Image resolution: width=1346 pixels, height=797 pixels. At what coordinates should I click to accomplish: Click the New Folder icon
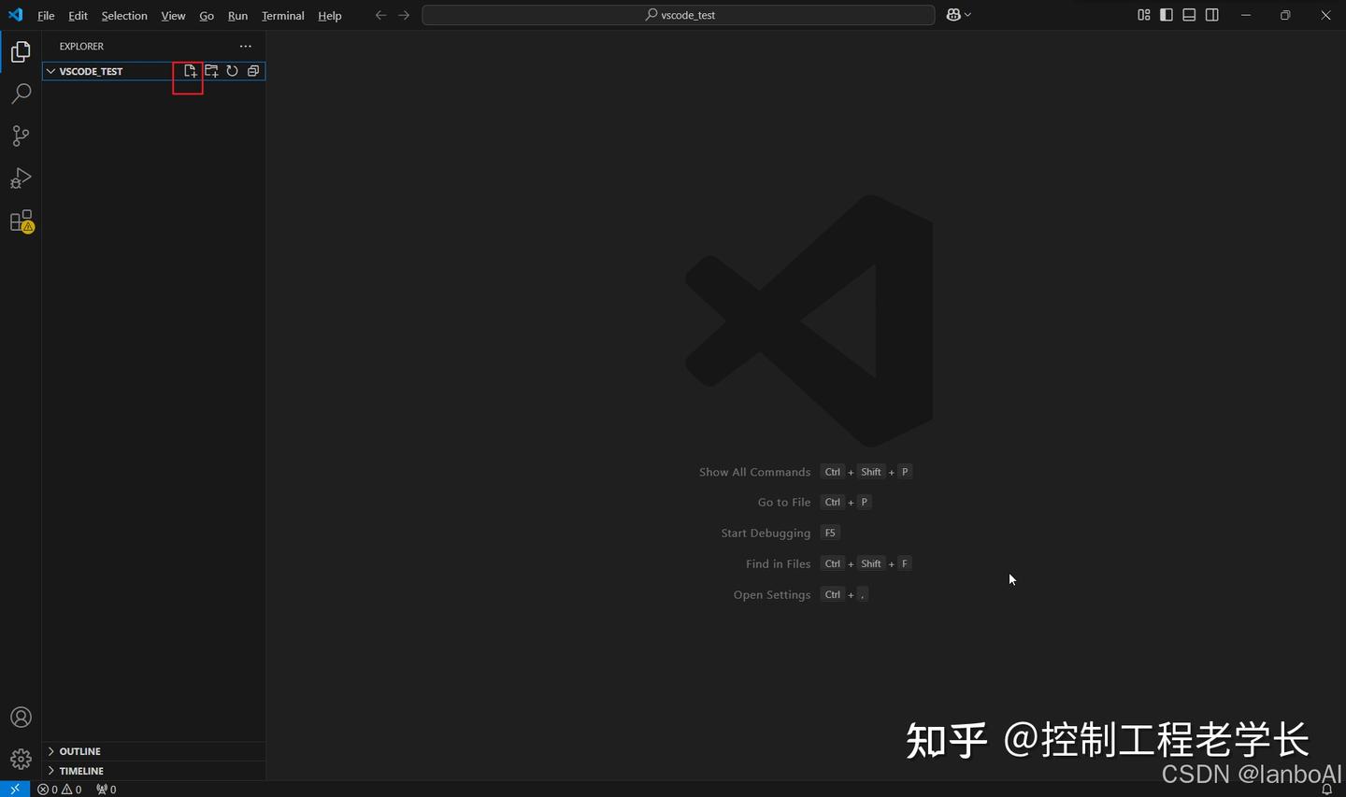[210, 70]
